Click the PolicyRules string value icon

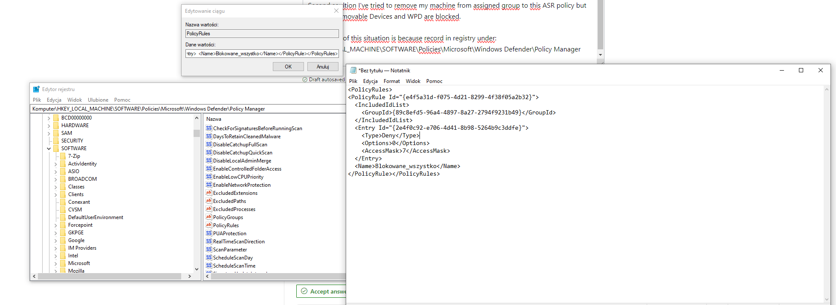pos(209,225)
